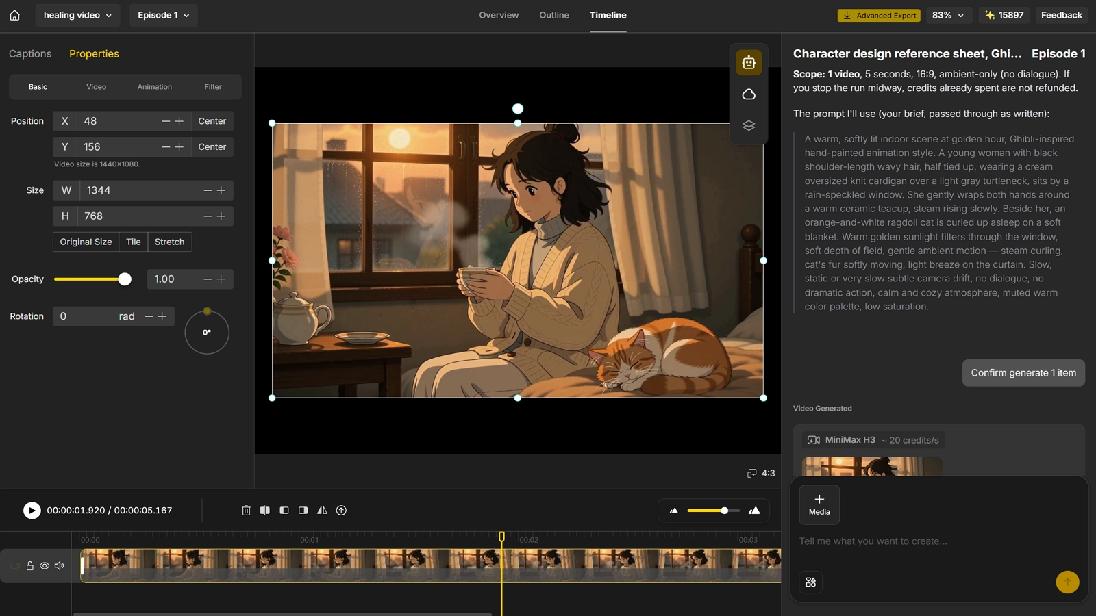Switch to the Overview tab
This screenshot has width=1096, height=616.
pyautogui.click(x=499, y=15)
